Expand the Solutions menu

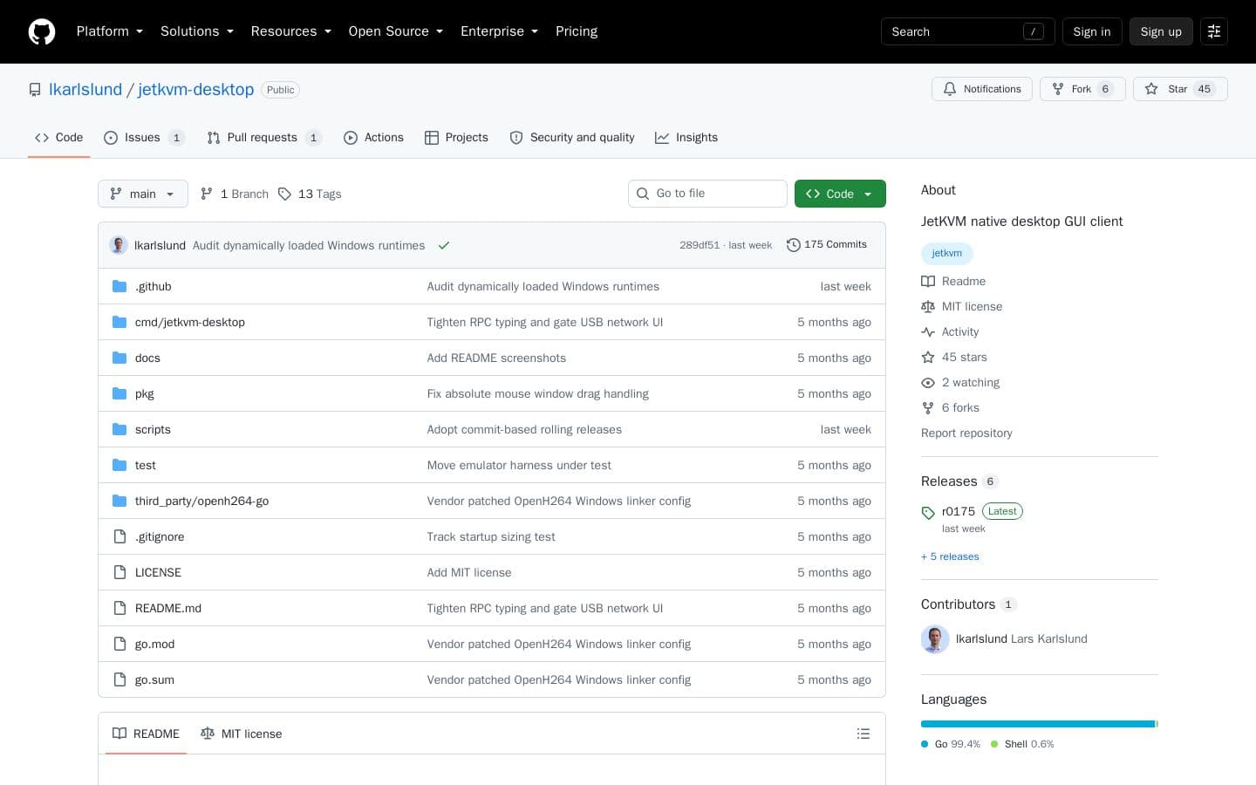pyautogui.click(x=197, y=31)
